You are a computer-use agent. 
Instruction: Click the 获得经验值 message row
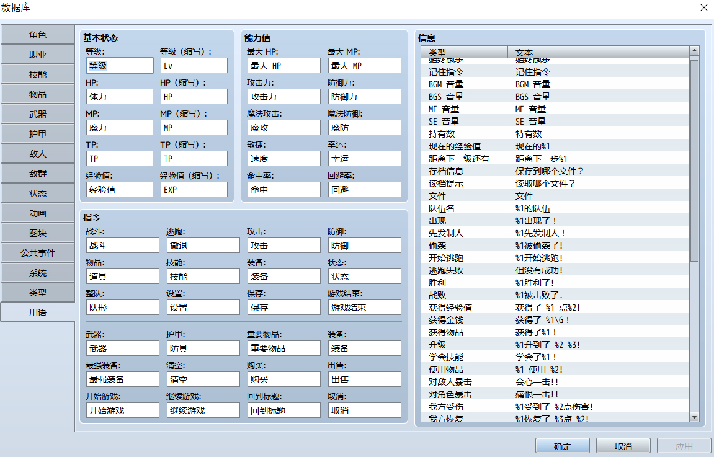click(555, 308)
